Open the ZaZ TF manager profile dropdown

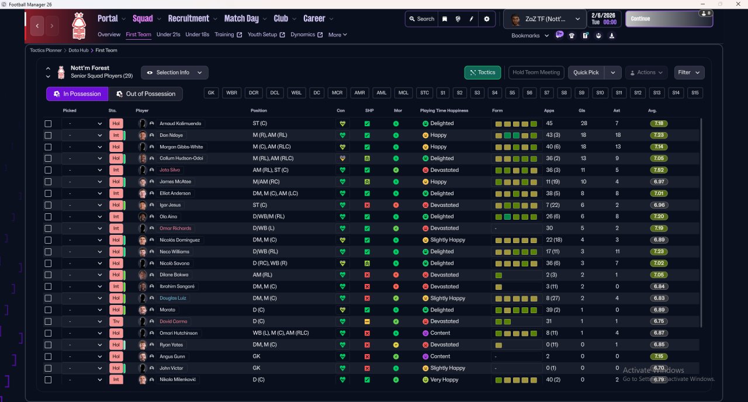click(545, 19)
